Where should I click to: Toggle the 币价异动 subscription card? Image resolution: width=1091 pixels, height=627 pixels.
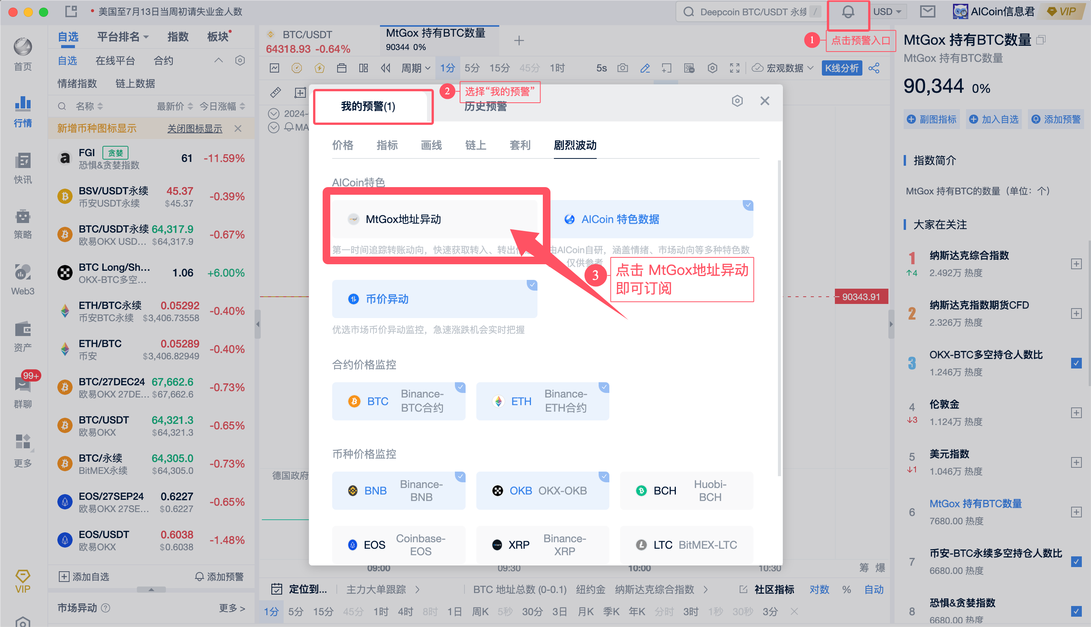coord(435,299)
